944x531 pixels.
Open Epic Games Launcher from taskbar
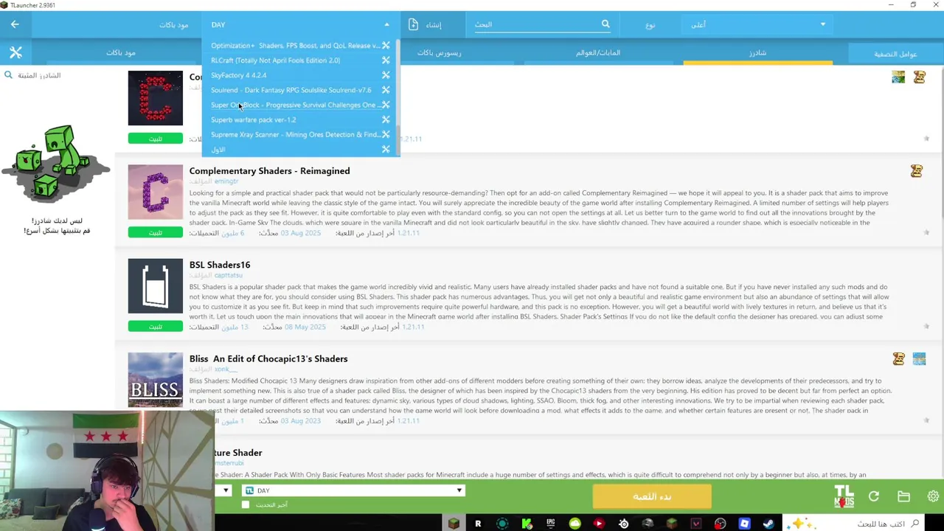click(x=550, y=524)
